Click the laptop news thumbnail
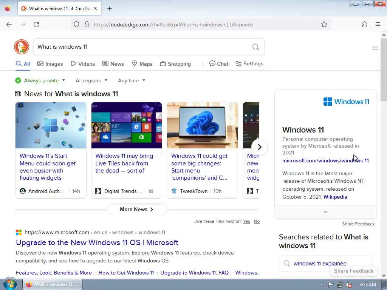This screenshot has height=290, width=387. click(203, 125)
